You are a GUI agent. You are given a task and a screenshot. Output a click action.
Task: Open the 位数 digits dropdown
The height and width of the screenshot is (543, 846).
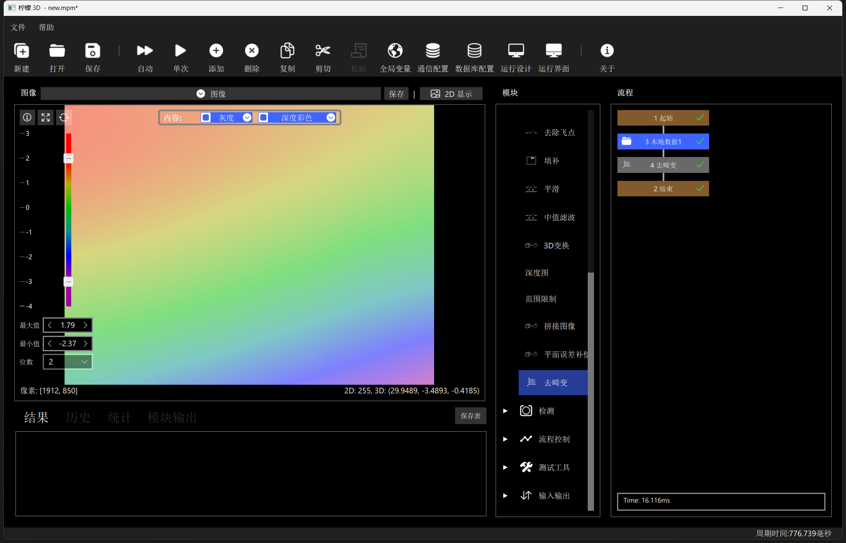[68, 362]
